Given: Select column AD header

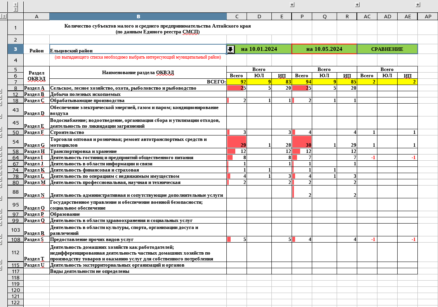Looking at the screenshot, I should coord(388,16).
